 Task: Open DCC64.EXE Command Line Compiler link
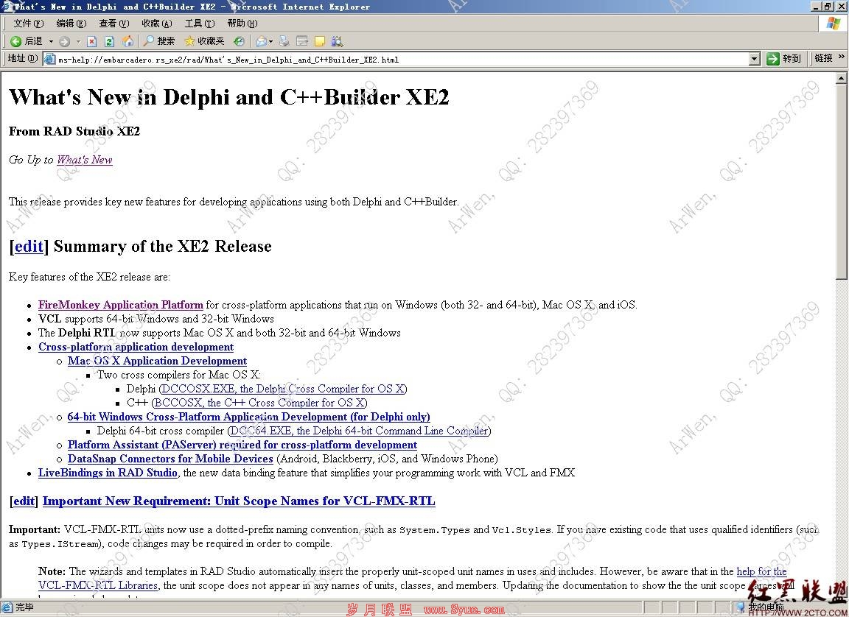point(358,431)
